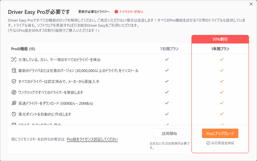The image size is (257, 161).
Task: Click orange 1年間プラン checkmark for ワンクリック row
Action: pos(222,92)
